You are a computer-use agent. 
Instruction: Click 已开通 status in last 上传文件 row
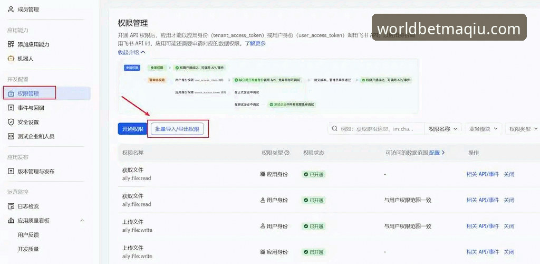(x=313, y=252)
